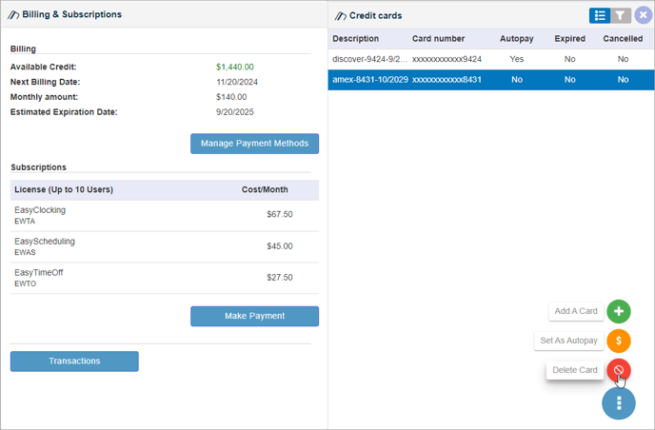Select the EasyClocking subscription row

click(165, 215)
